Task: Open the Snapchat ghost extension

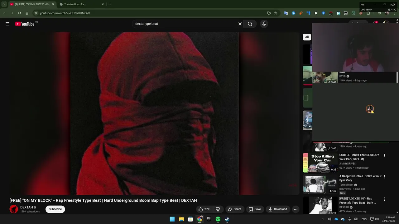Action: pyautogui.click(x=316, y=13)
